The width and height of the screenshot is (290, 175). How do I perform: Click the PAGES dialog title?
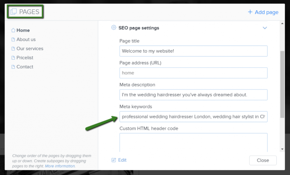(29, 12)
